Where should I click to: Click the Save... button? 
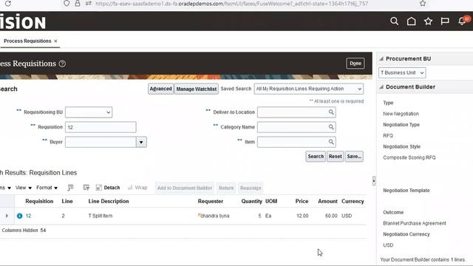pos(354,157)
